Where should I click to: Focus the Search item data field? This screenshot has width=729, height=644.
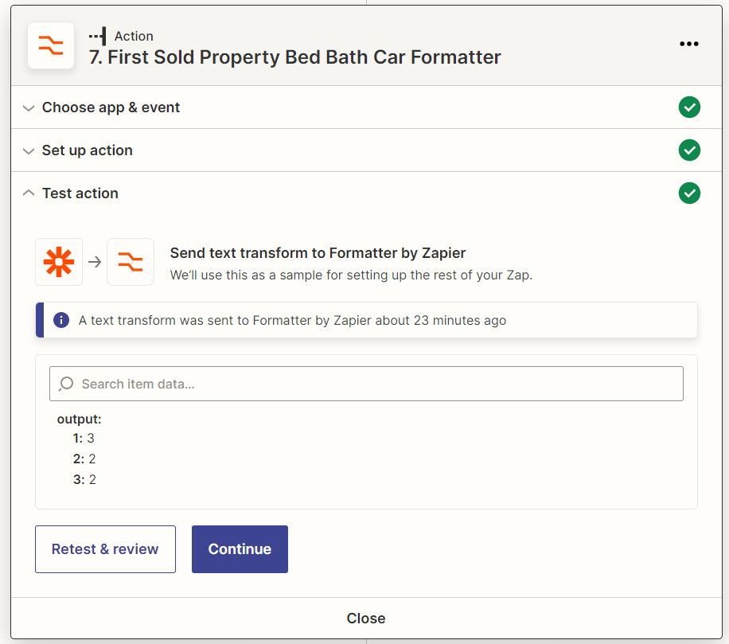point(366,384)
